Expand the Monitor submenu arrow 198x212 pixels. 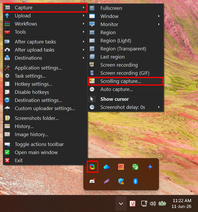tap(159, 24)
